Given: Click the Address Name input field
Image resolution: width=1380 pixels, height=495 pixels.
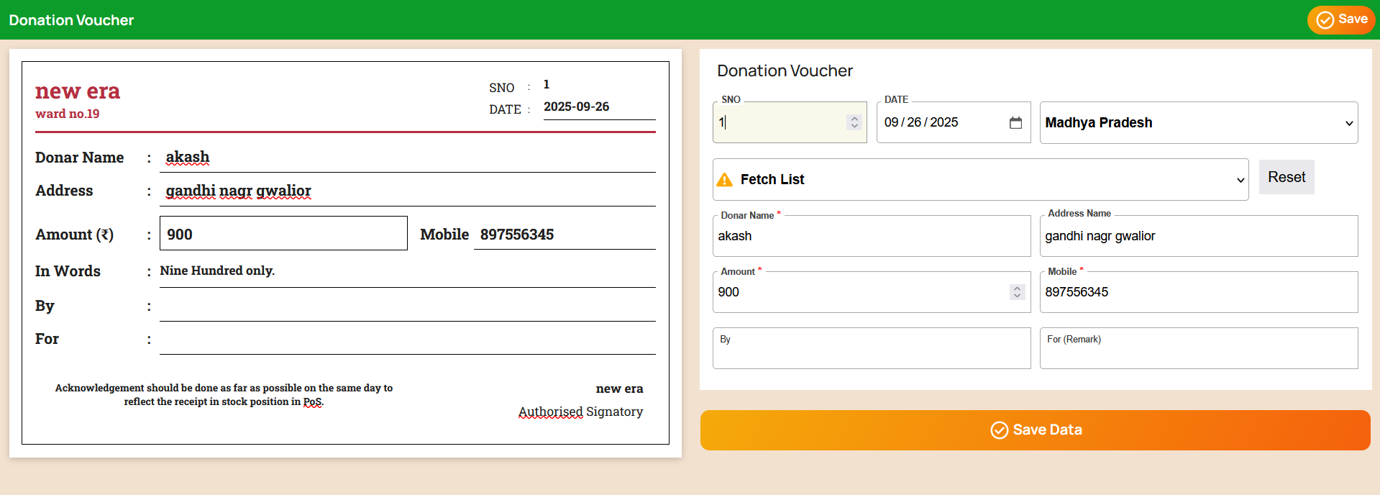Looking at the screenshot, I should click(x=1198, y=237).
